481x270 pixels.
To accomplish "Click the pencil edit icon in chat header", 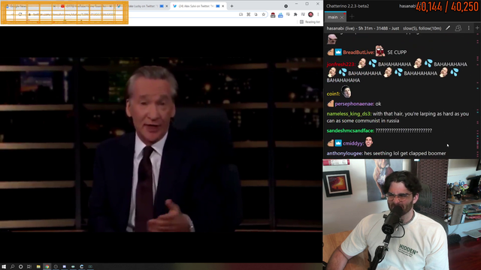I will tap(448, 28).
